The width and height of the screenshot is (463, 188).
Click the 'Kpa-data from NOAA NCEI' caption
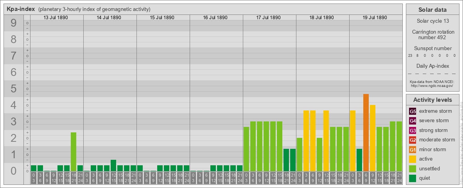(431, 81)
